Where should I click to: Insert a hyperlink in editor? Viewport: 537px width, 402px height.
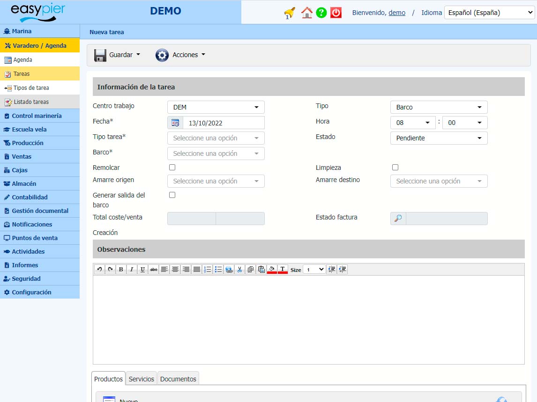click(229, 270)
